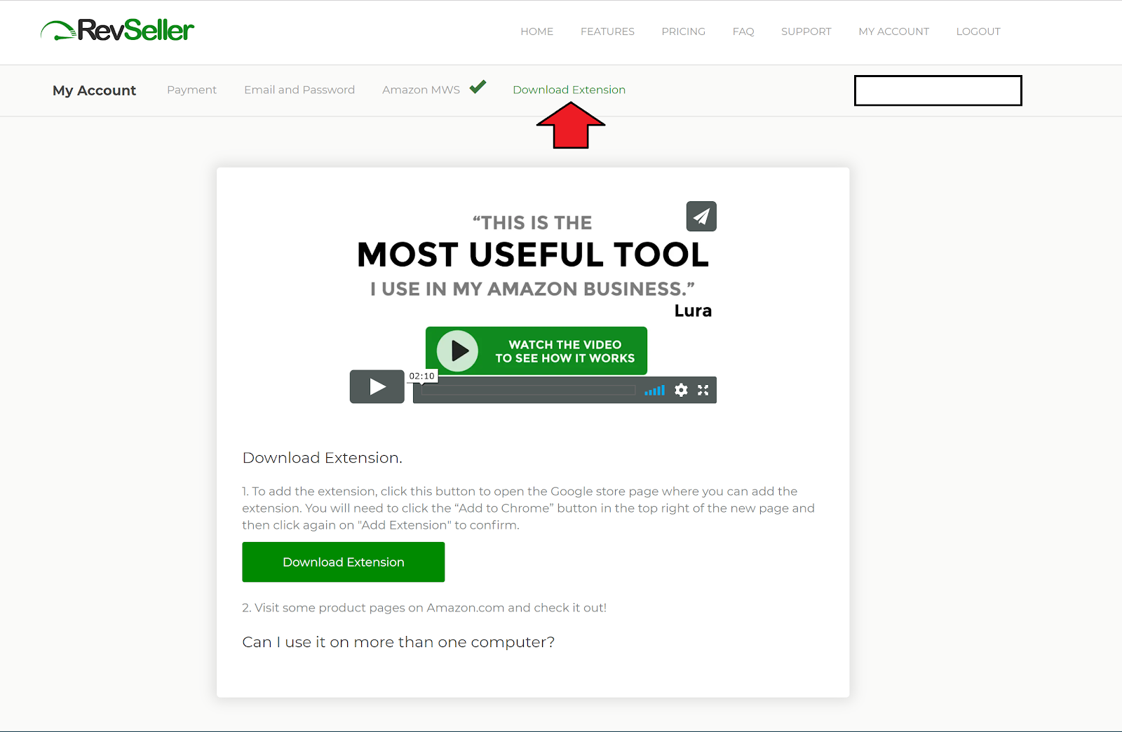Click the My Account heading
Screen dimensions: 1122x732
pos(94,90)
